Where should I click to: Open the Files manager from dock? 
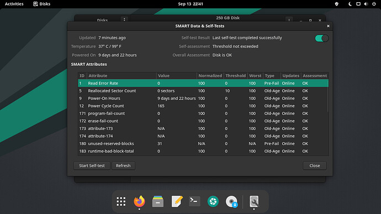point(158,201)
